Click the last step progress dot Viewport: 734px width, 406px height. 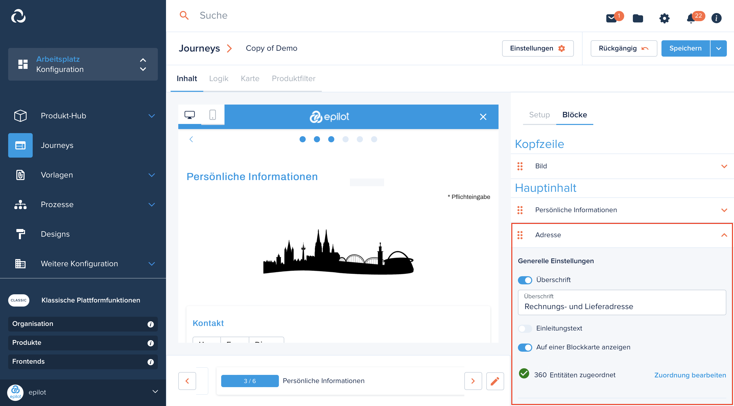[x=374, y=139]
